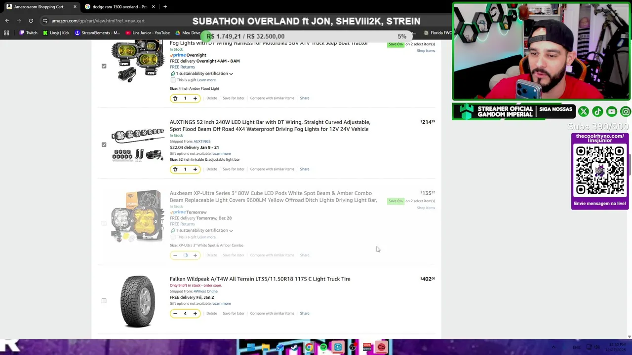Screen dimensions: 632x355
Task: Increase quantity of Falken Wildpeak tire
Action: click(x=195, y=314)
